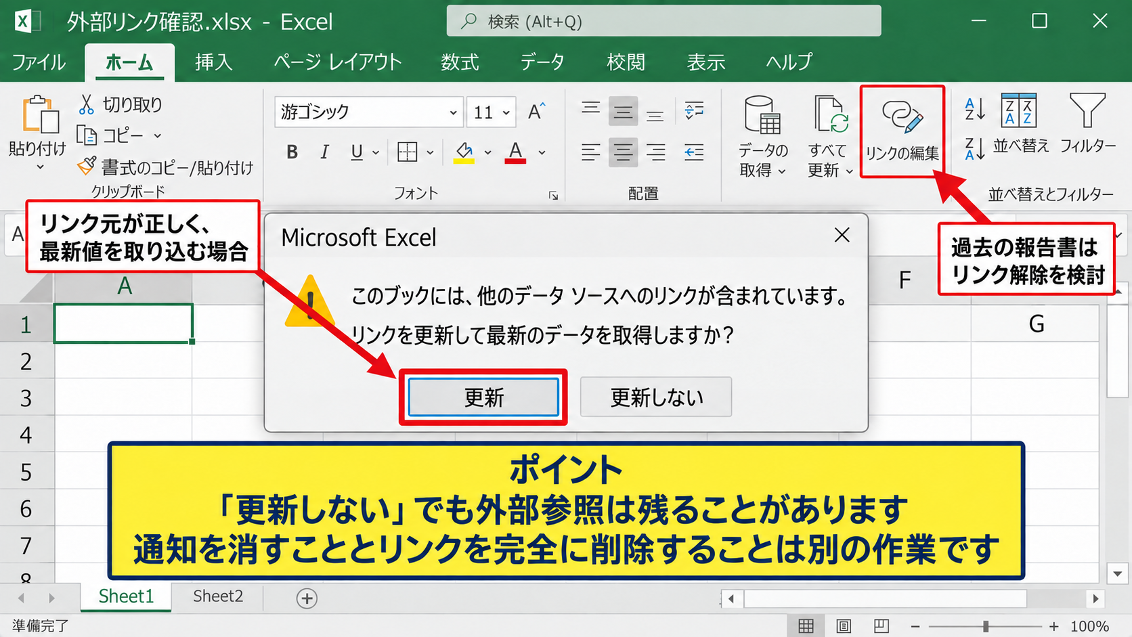Toggle center horizontal alignment
1132x637 pixels.
coord(623,152)
